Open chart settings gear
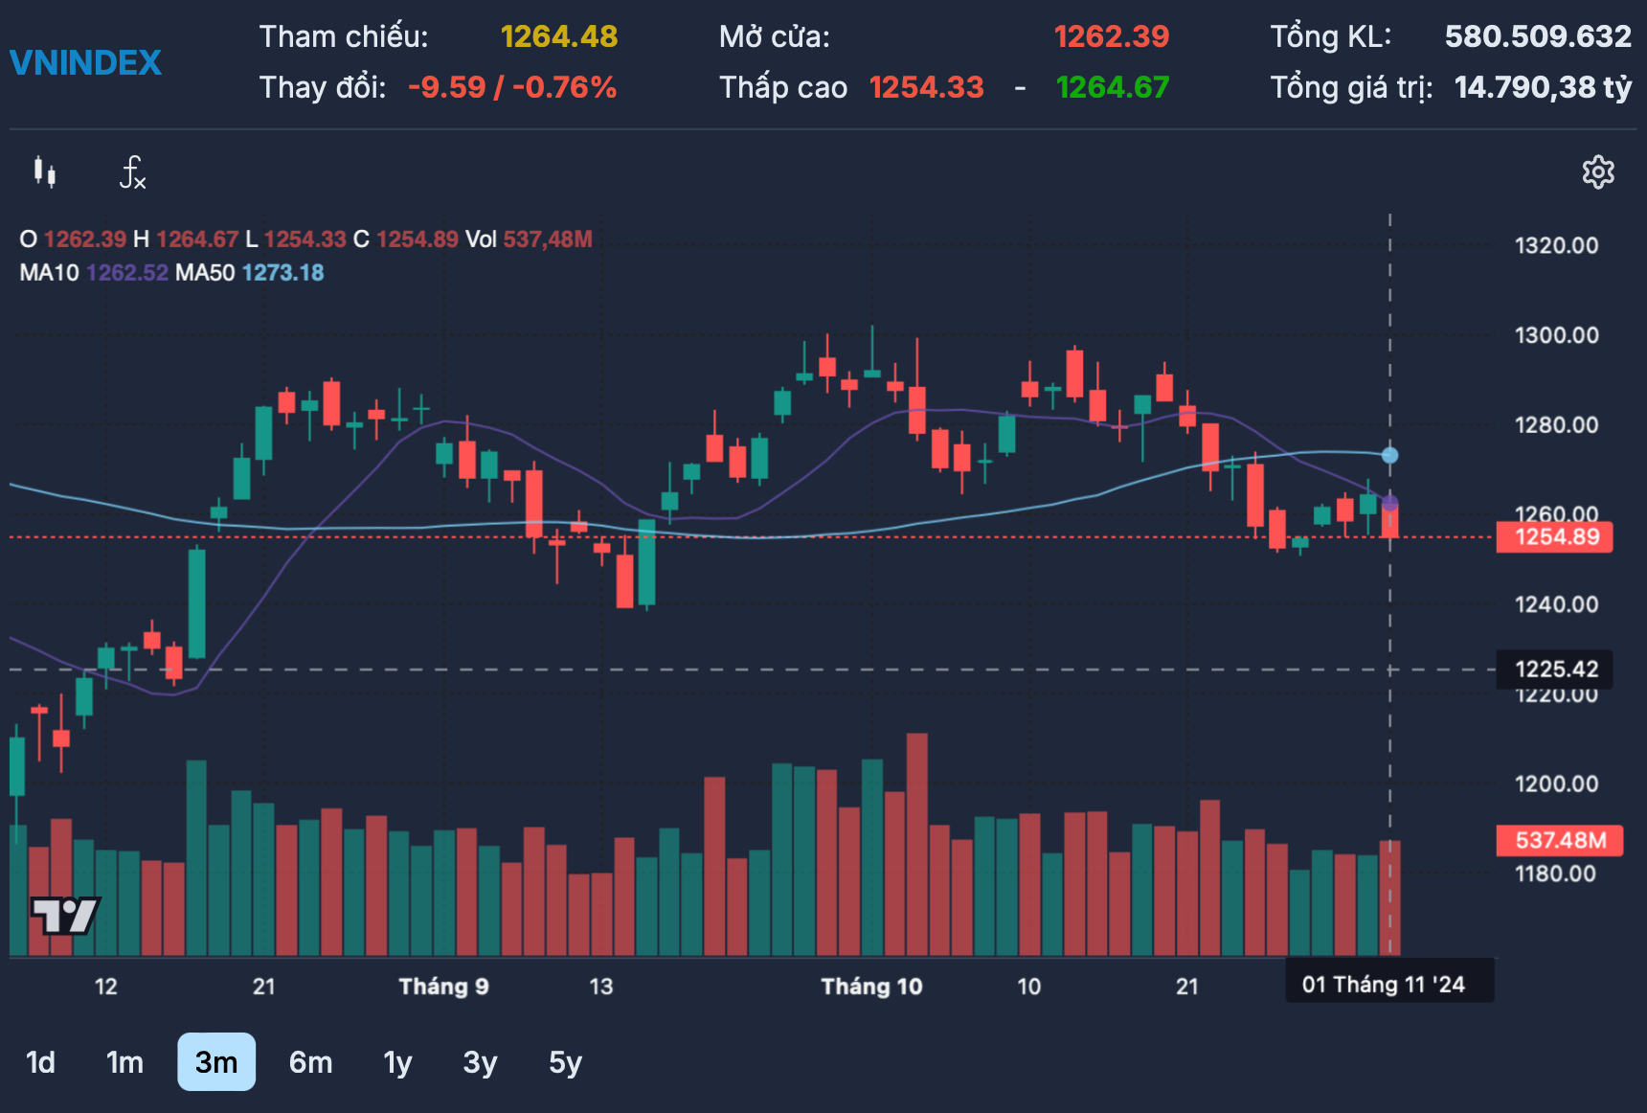 [1597, 172]
